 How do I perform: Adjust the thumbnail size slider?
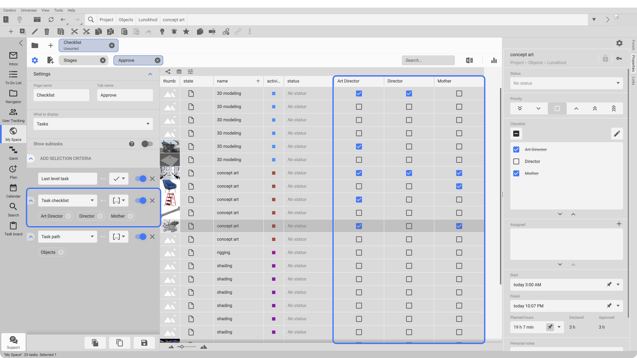pos(182,347)
